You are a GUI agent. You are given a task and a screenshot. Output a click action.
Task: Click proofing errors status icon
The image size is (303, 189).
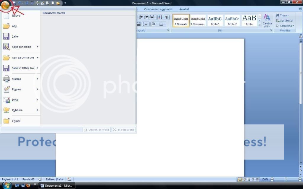(40, 179)
